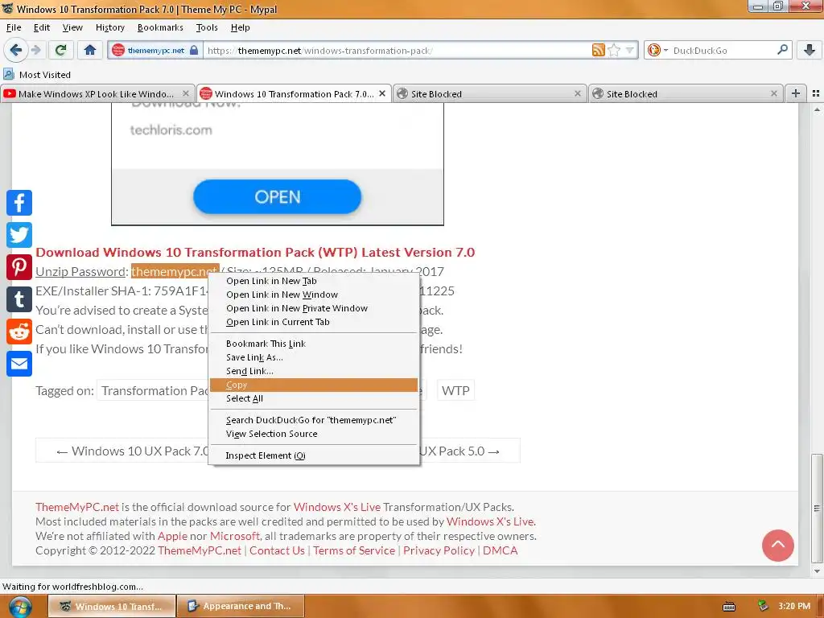Image resolution: width=824 pixels, height=618 pixels.
Task: Click the Unzip Password link
Action: point(80,272)
